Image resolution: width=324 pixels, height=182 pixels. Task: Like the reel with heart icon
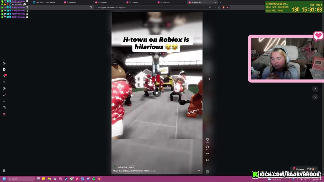[x=207, y=140]
